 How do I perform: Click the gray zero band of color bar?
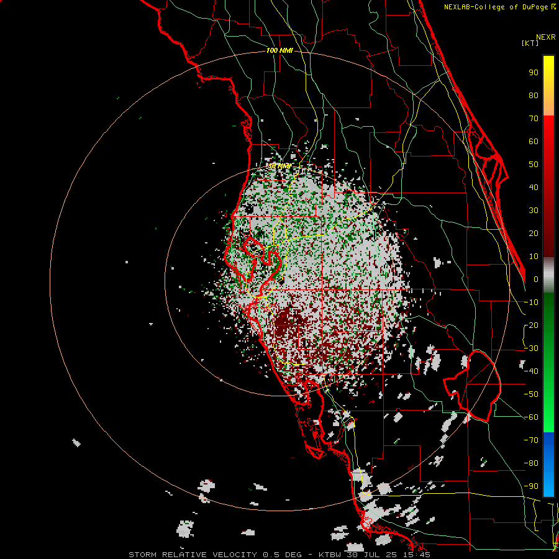[548, 276]
